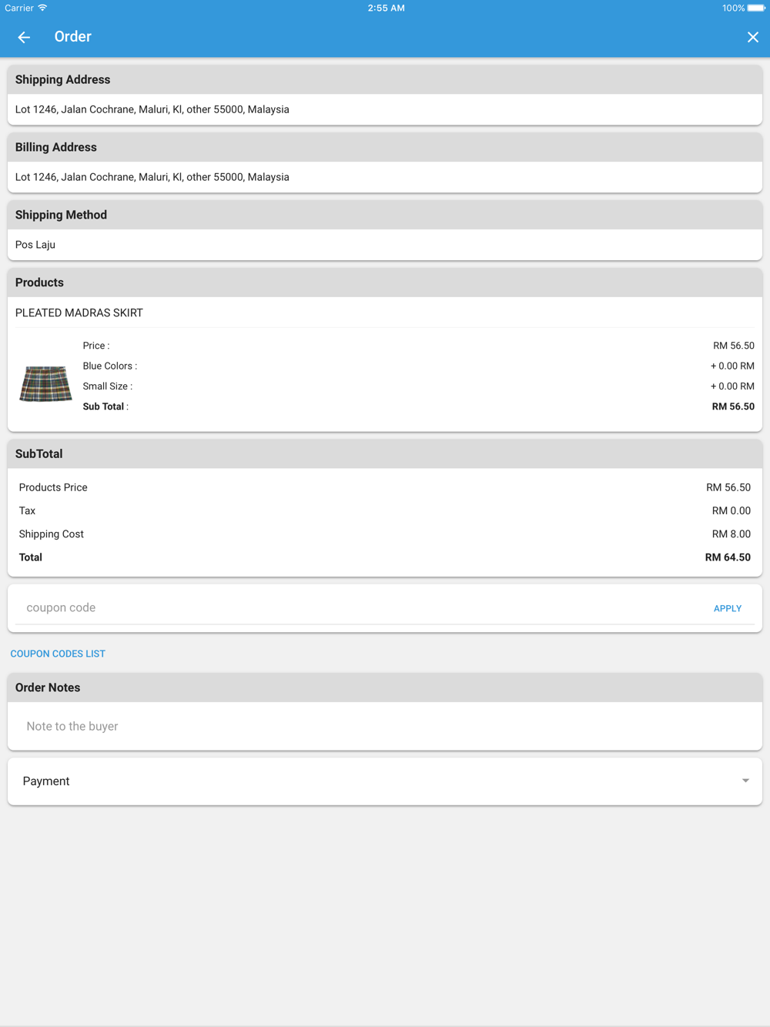Expand the Payment method selector
The image size is (770, 1027).
[x=384, y=781]
